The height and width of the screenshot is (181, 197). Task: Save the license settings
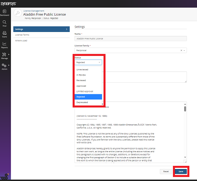tap(181, 171)
